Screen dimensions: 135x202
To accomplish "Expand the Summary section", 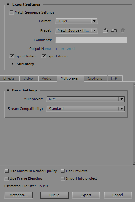I will pyautogui.click(x=12, y=64).
